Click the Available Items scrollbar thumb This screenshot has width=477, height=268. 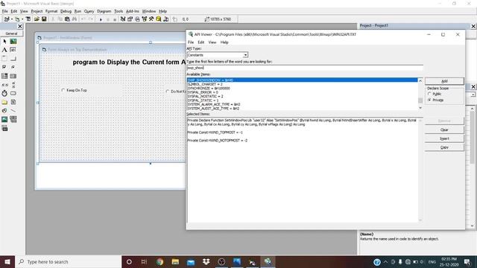point(420,100)
